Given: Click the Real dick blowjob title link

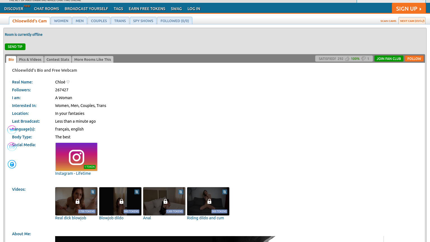Looking at the screenshot, I should 71,218.
